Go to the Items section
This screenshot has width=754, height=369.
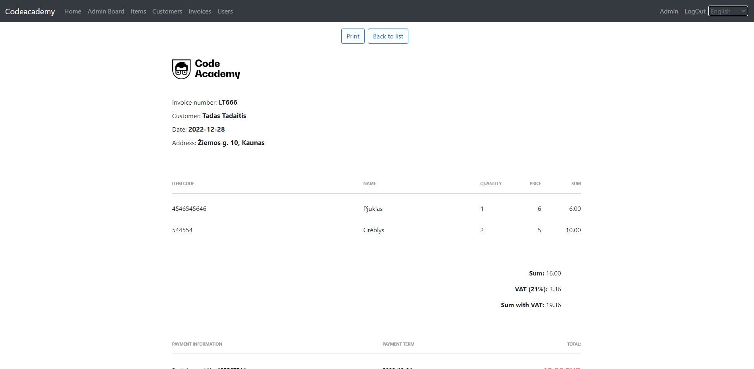coord(138,11)
